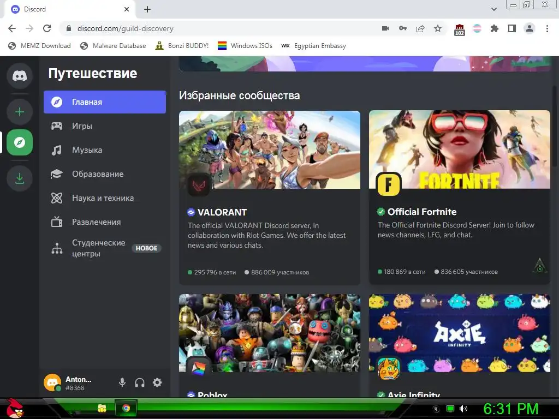Click the camera icon in the address bar

click(385, 28)
